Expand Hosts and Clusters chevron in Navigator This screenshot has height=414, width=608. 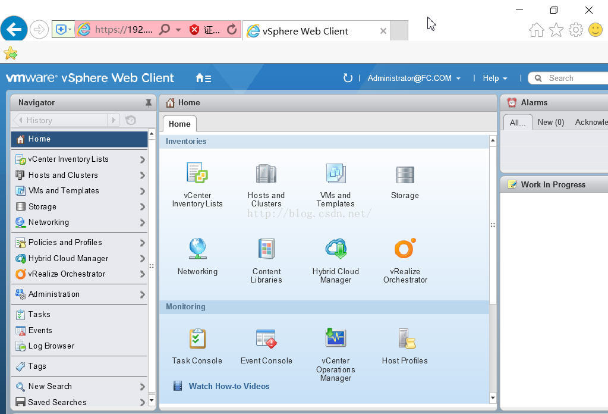click(142, 175)
